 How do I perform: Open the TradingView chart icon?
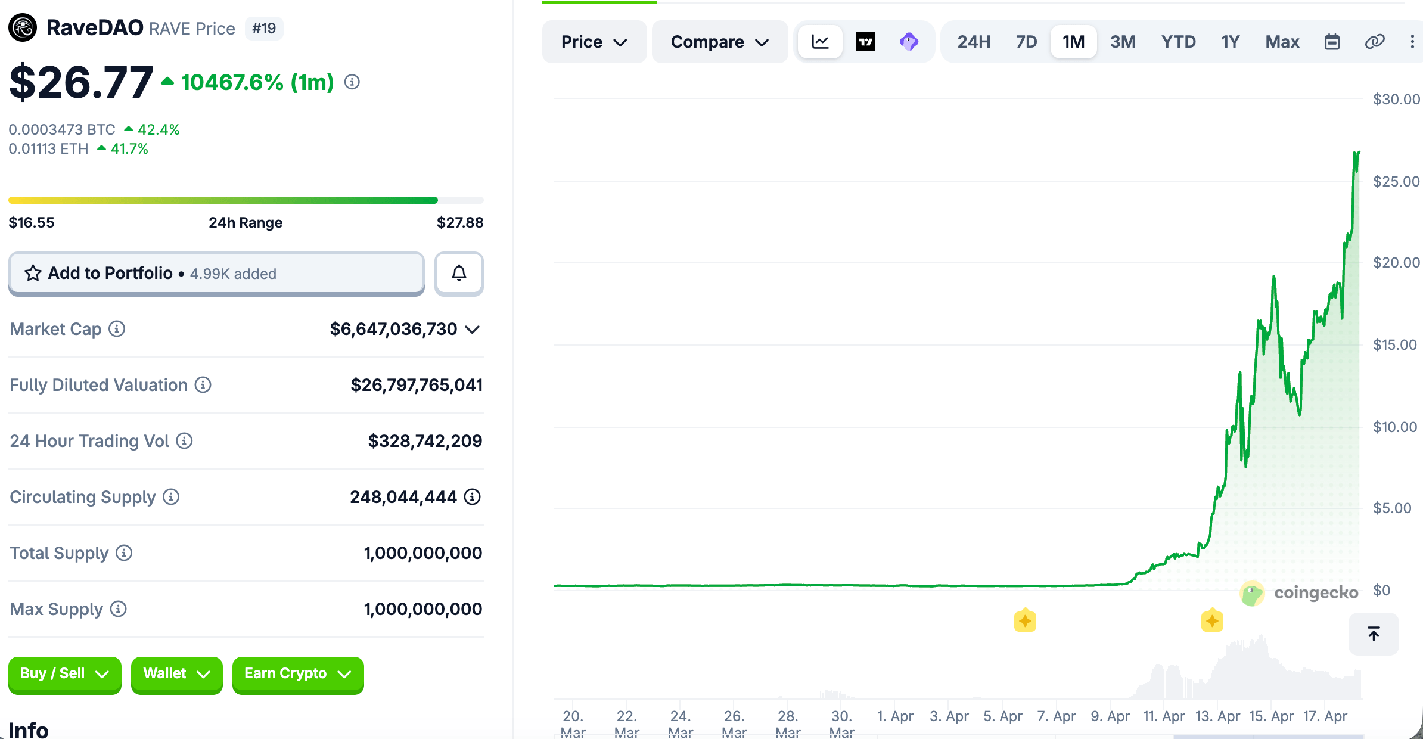coord(865,41)
